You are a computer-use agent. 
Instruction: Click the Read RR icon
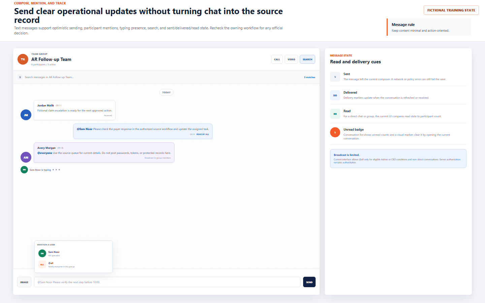(335, 114)
